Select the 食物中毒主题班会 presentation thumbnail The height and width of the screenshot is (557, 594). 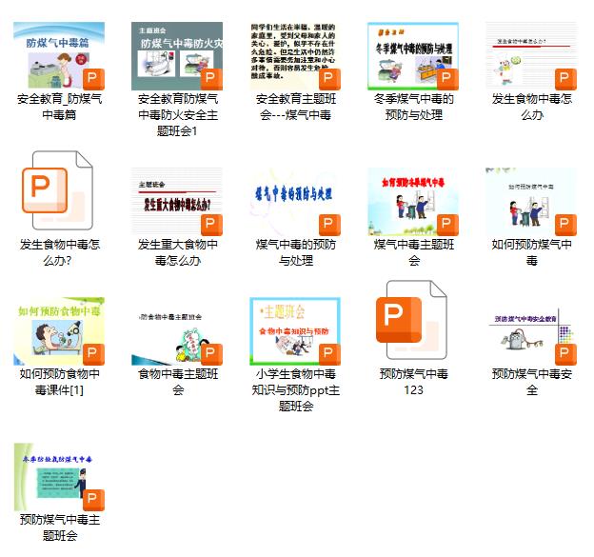coord(177,330)
